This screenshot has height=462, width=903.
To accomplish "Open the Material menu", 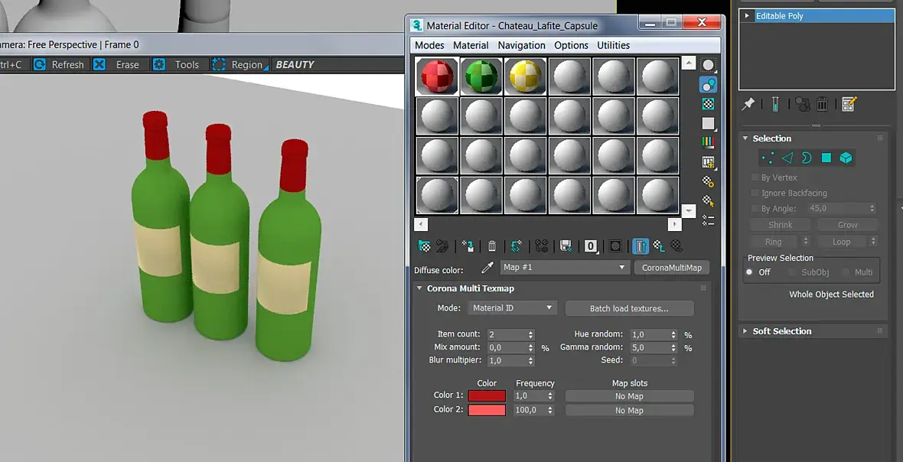I will coord(471,45).
